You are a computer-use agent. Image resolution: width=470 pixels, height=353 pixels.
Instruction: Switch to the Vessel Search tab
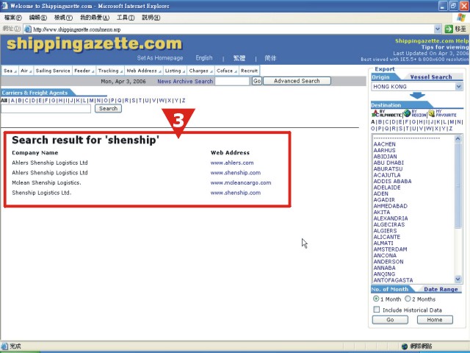coord(431,77)
